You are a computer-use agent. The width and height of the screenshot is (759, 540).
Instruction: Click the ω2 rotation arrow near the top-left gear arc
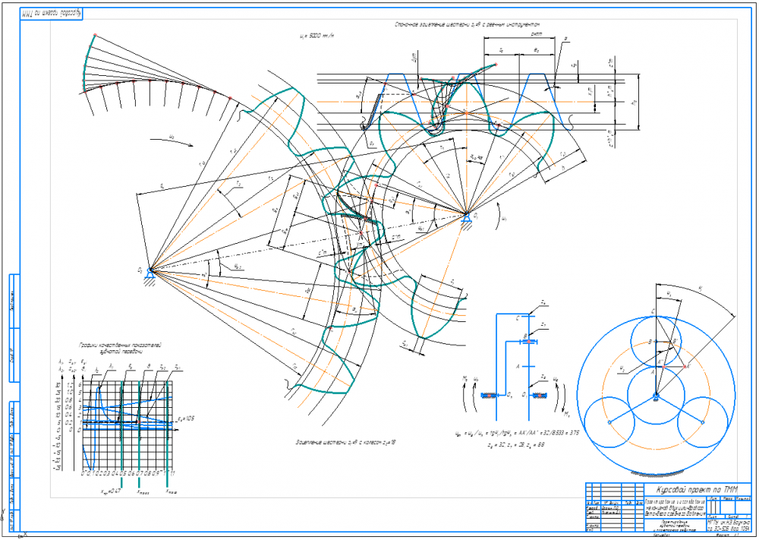(x=172, y=141)
